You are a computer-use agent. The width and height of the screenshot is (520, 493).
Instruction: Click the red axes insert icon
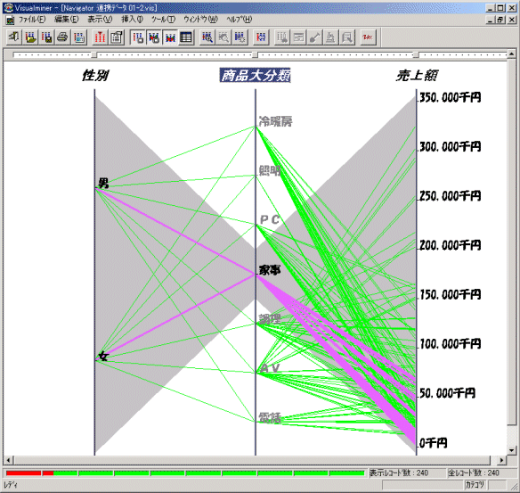pos(100,37)
